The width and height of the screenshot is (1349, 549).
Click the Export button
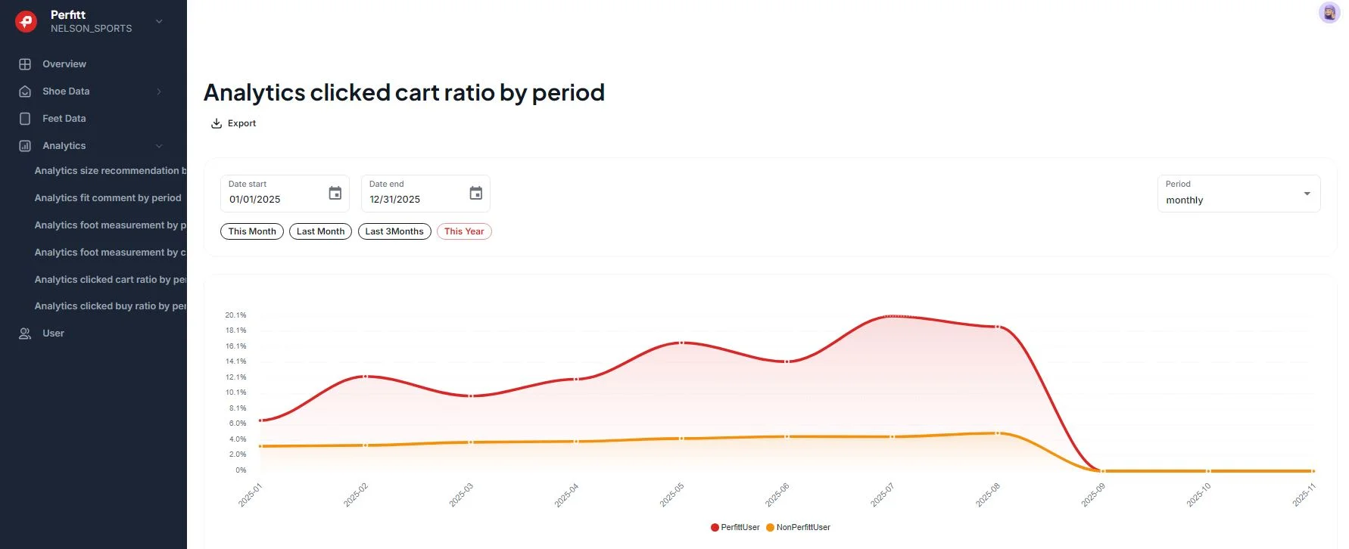[x=234, y=123]
